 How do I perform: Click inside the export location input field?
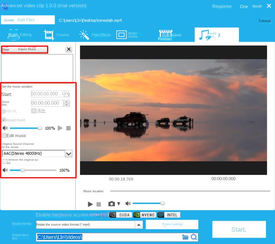[101, 237]
